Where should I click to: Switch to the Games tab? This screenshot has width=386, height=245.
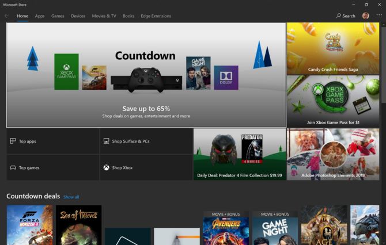pyautogui.click(x=58, y=16)
